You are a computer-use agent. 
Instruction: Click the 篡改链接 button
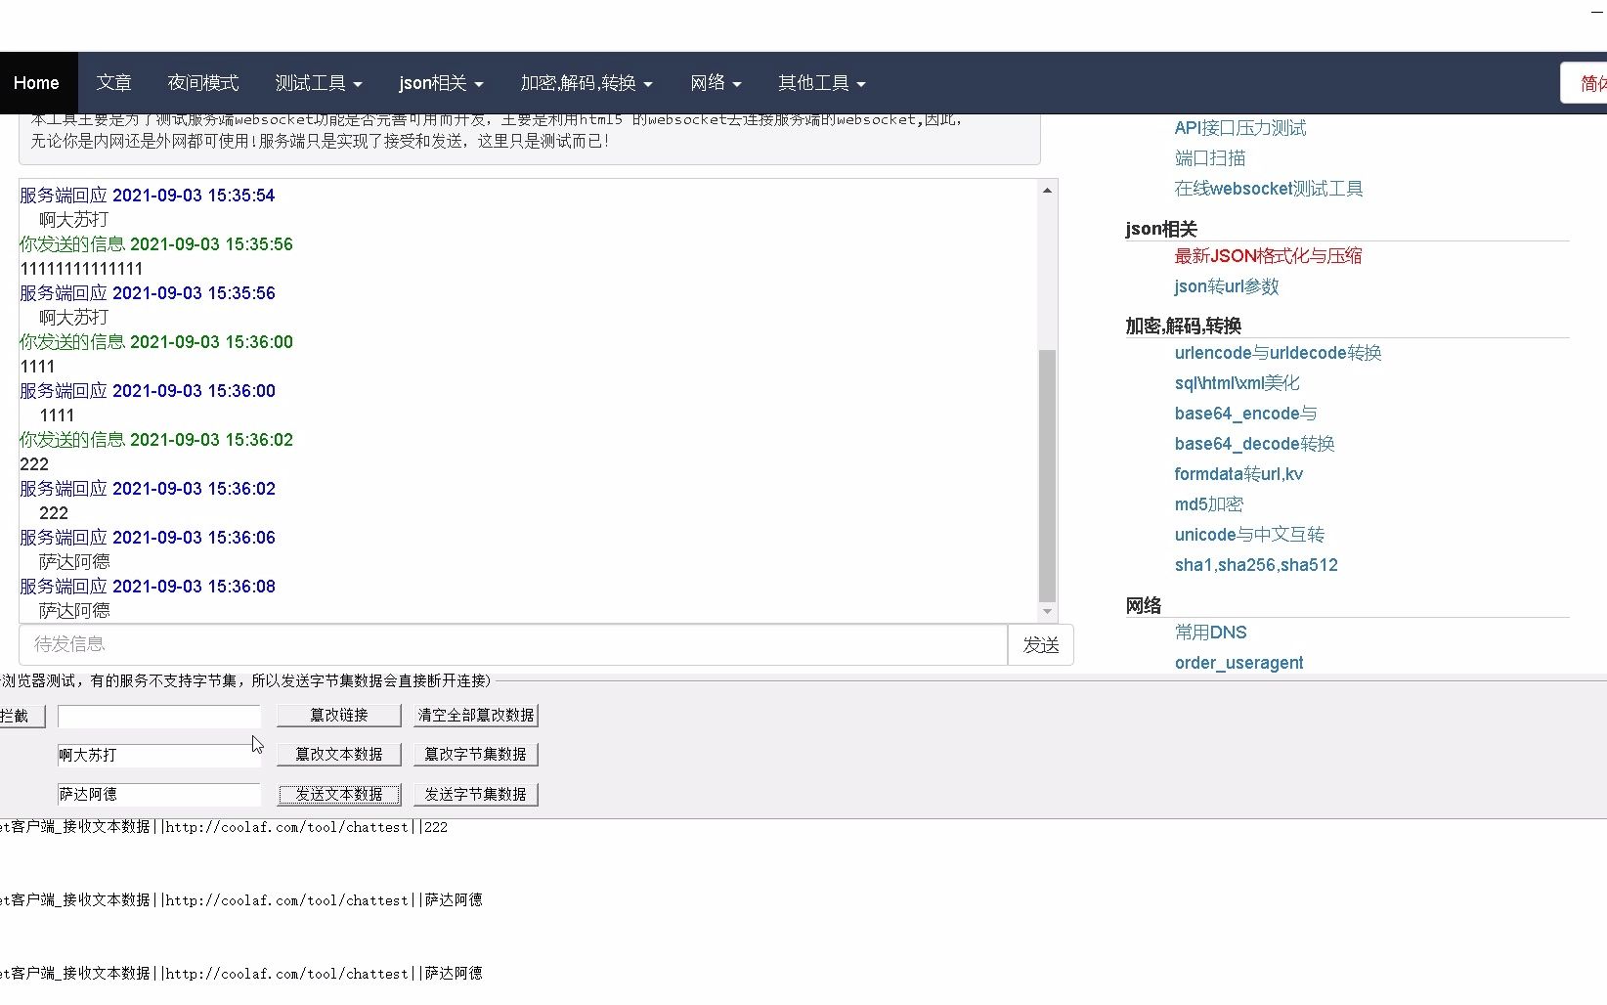(x=338, y=715)
